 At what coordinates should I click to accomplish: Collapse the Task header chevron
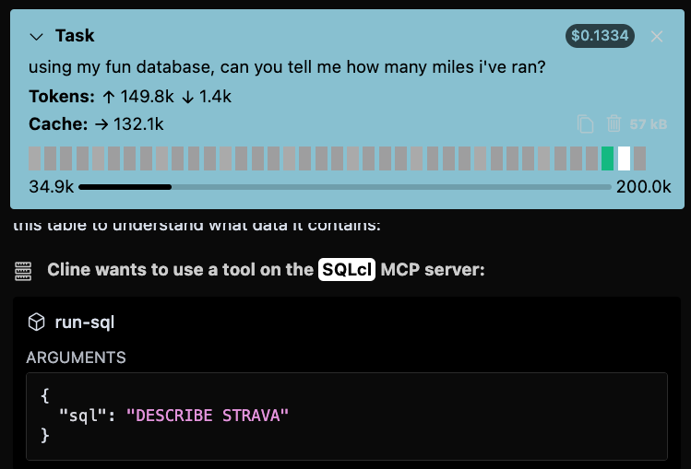pos(37,37)
